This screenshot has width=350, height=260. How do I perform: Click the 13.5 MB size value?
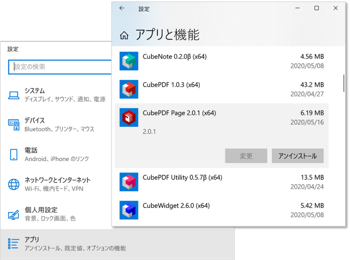[x=312, y=178]
